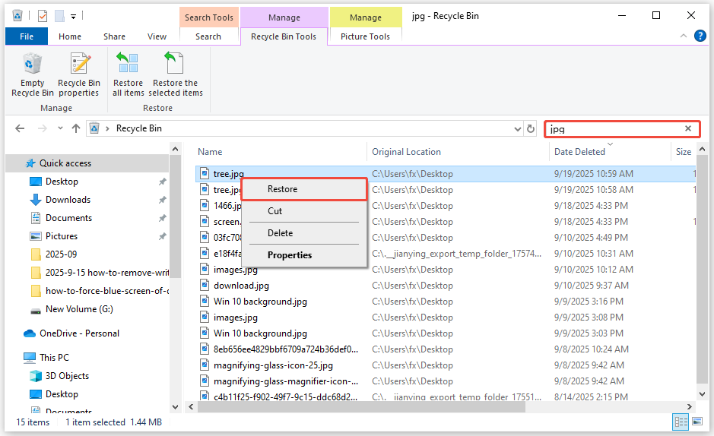Click the OneDrive cloud icon
714x436 pixels.
(30, 333)
